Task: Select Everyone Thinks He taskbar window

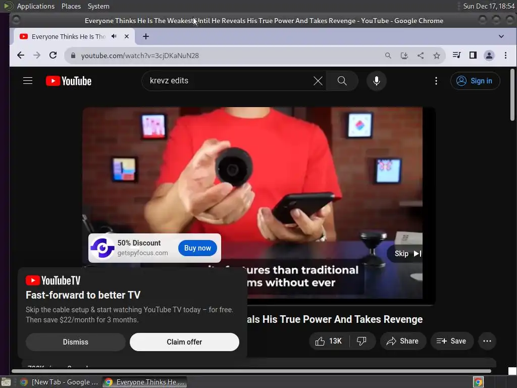Action: 145,382
